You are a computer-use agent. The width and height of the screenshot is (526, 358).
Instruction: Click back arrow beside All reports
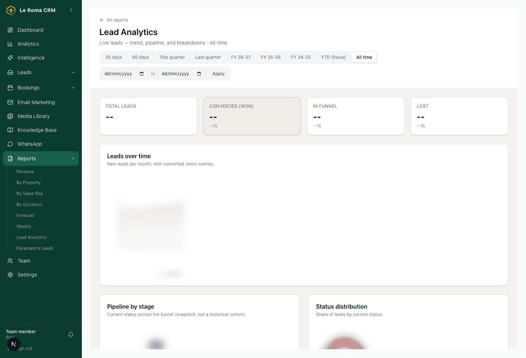(102, 20)
